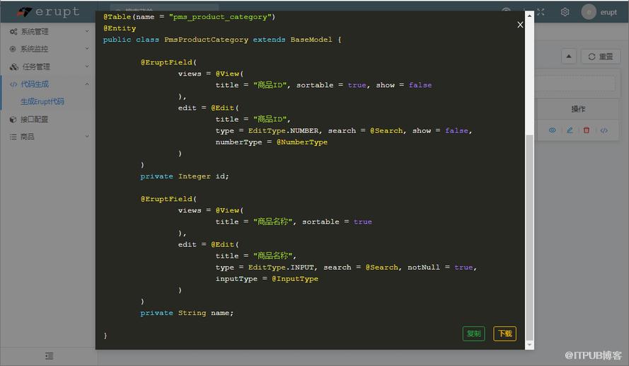This screenshot has width=629, height=366.
Task: Click the erupt username in header
Action: 608,13
